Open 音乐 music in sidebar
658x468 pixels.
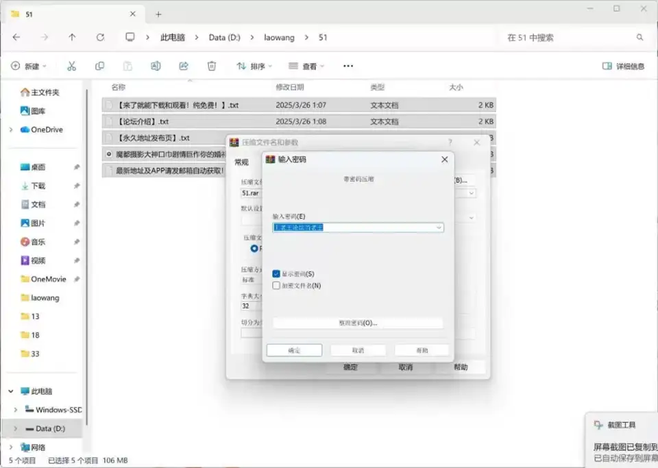click(33, 242)
